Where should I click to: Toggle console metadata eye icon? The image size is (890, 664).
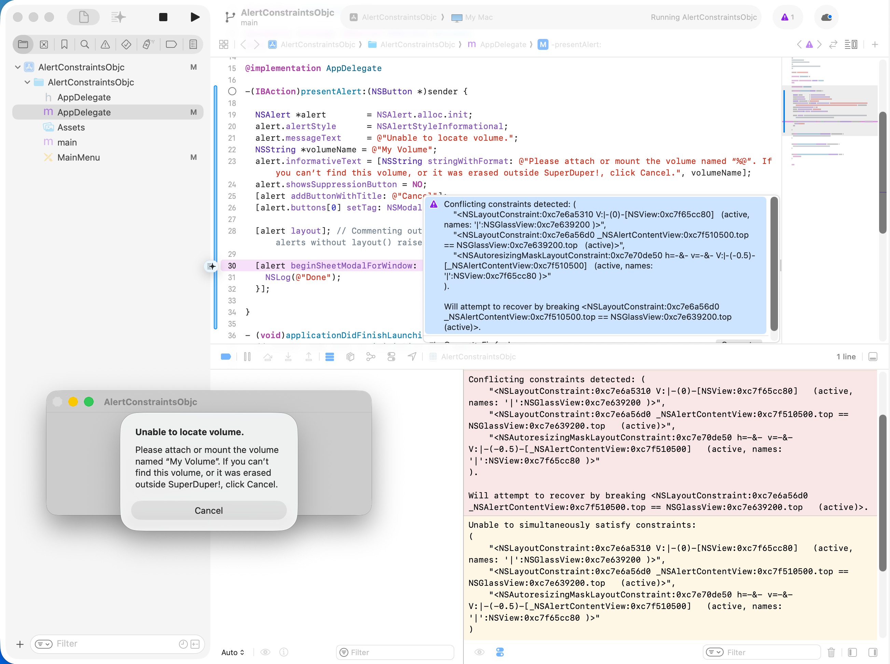479,652
